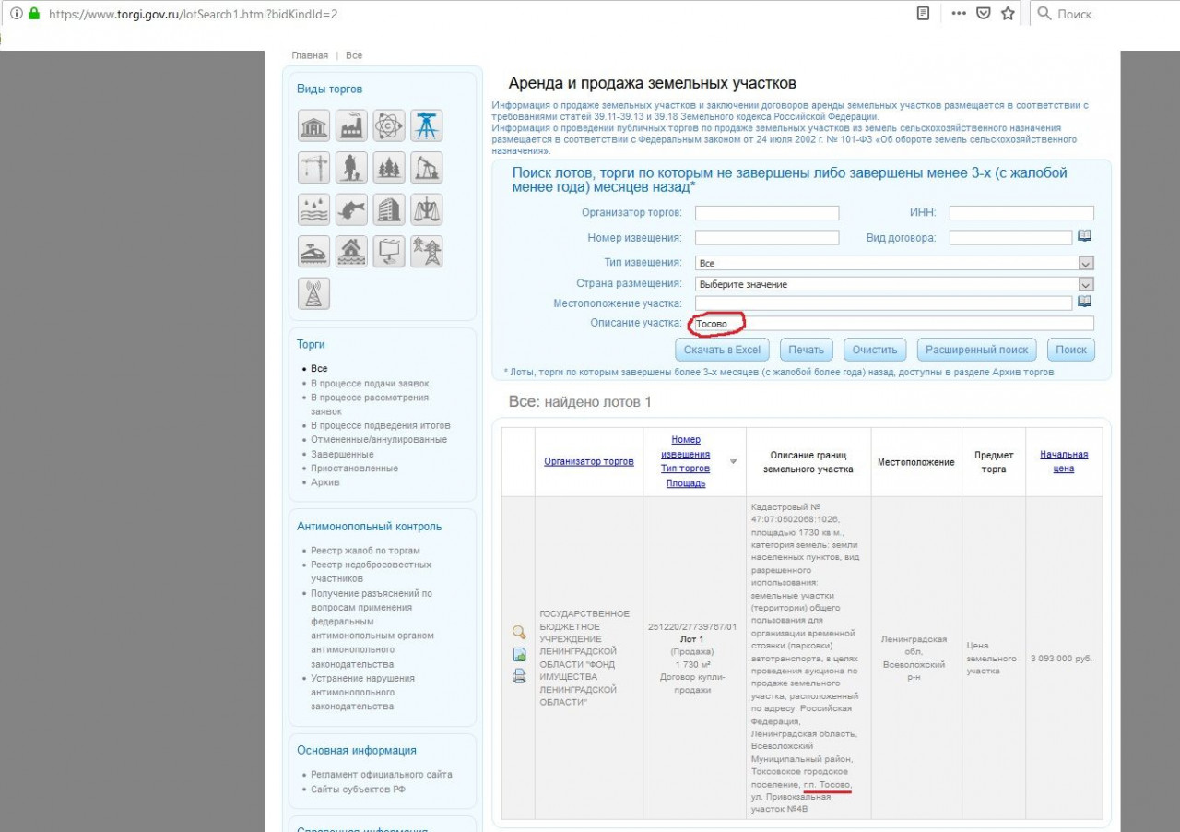Screen dimensions: 1180x832
Task: Select the factory auction type icon
Action: tap(351, 125)
